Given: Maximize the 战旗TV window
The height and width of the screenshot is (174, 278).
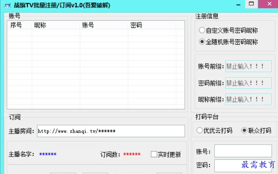Looking at the screenshot, I should point(251,4).
